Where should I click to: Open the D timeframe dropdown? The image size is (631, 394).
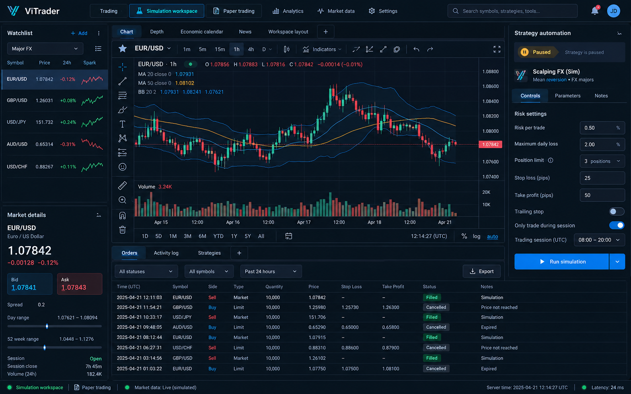[267, 49]
